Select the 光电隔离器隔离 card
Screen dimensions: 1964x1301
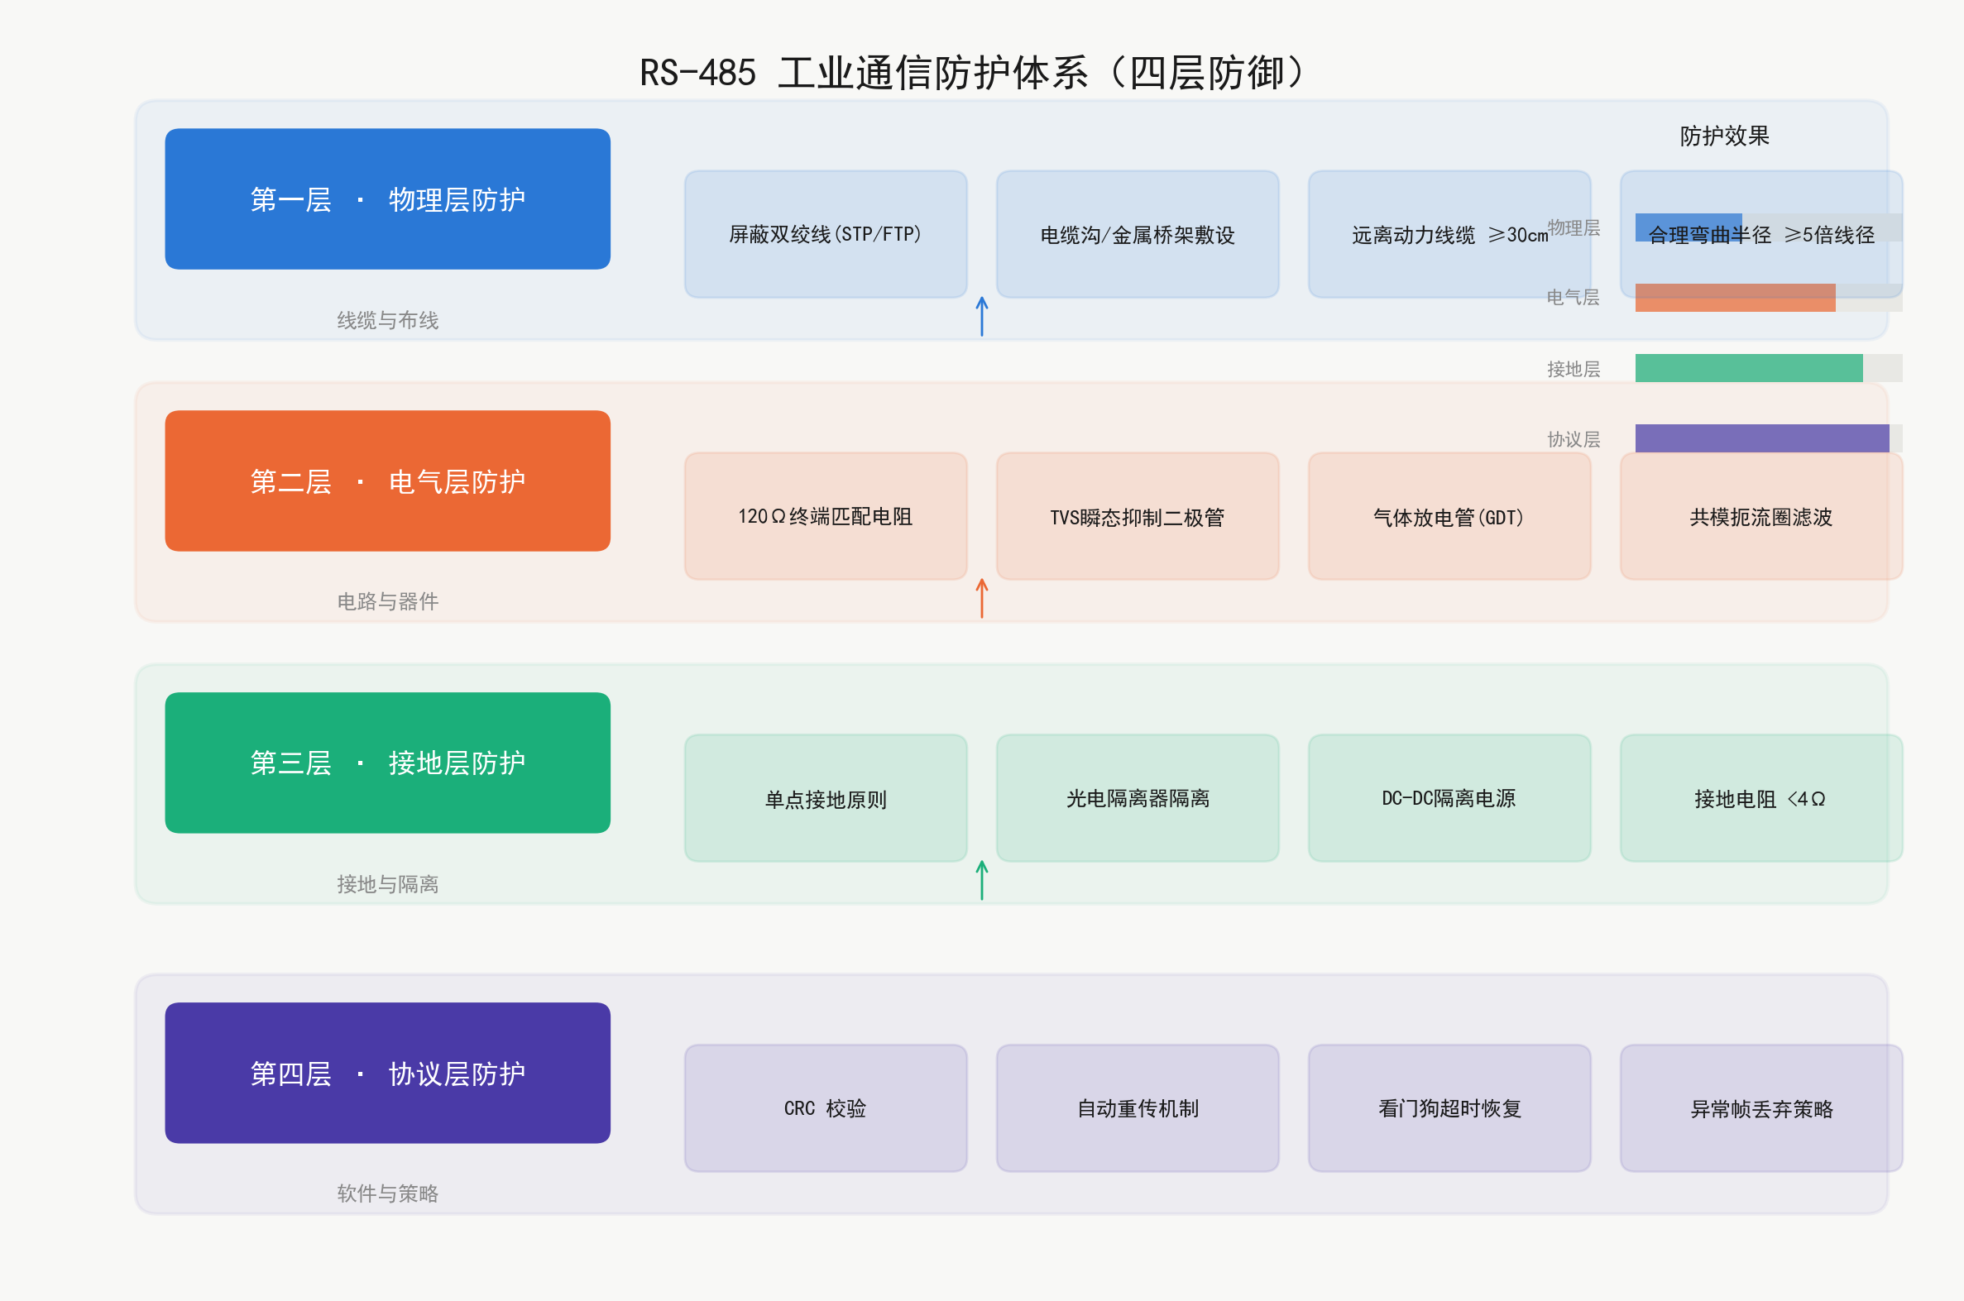coord(1138,798)
